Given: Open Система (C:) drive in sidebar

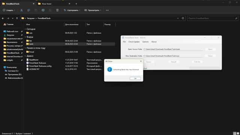Looking at the screenshot, I should click(x=13, y=71).
